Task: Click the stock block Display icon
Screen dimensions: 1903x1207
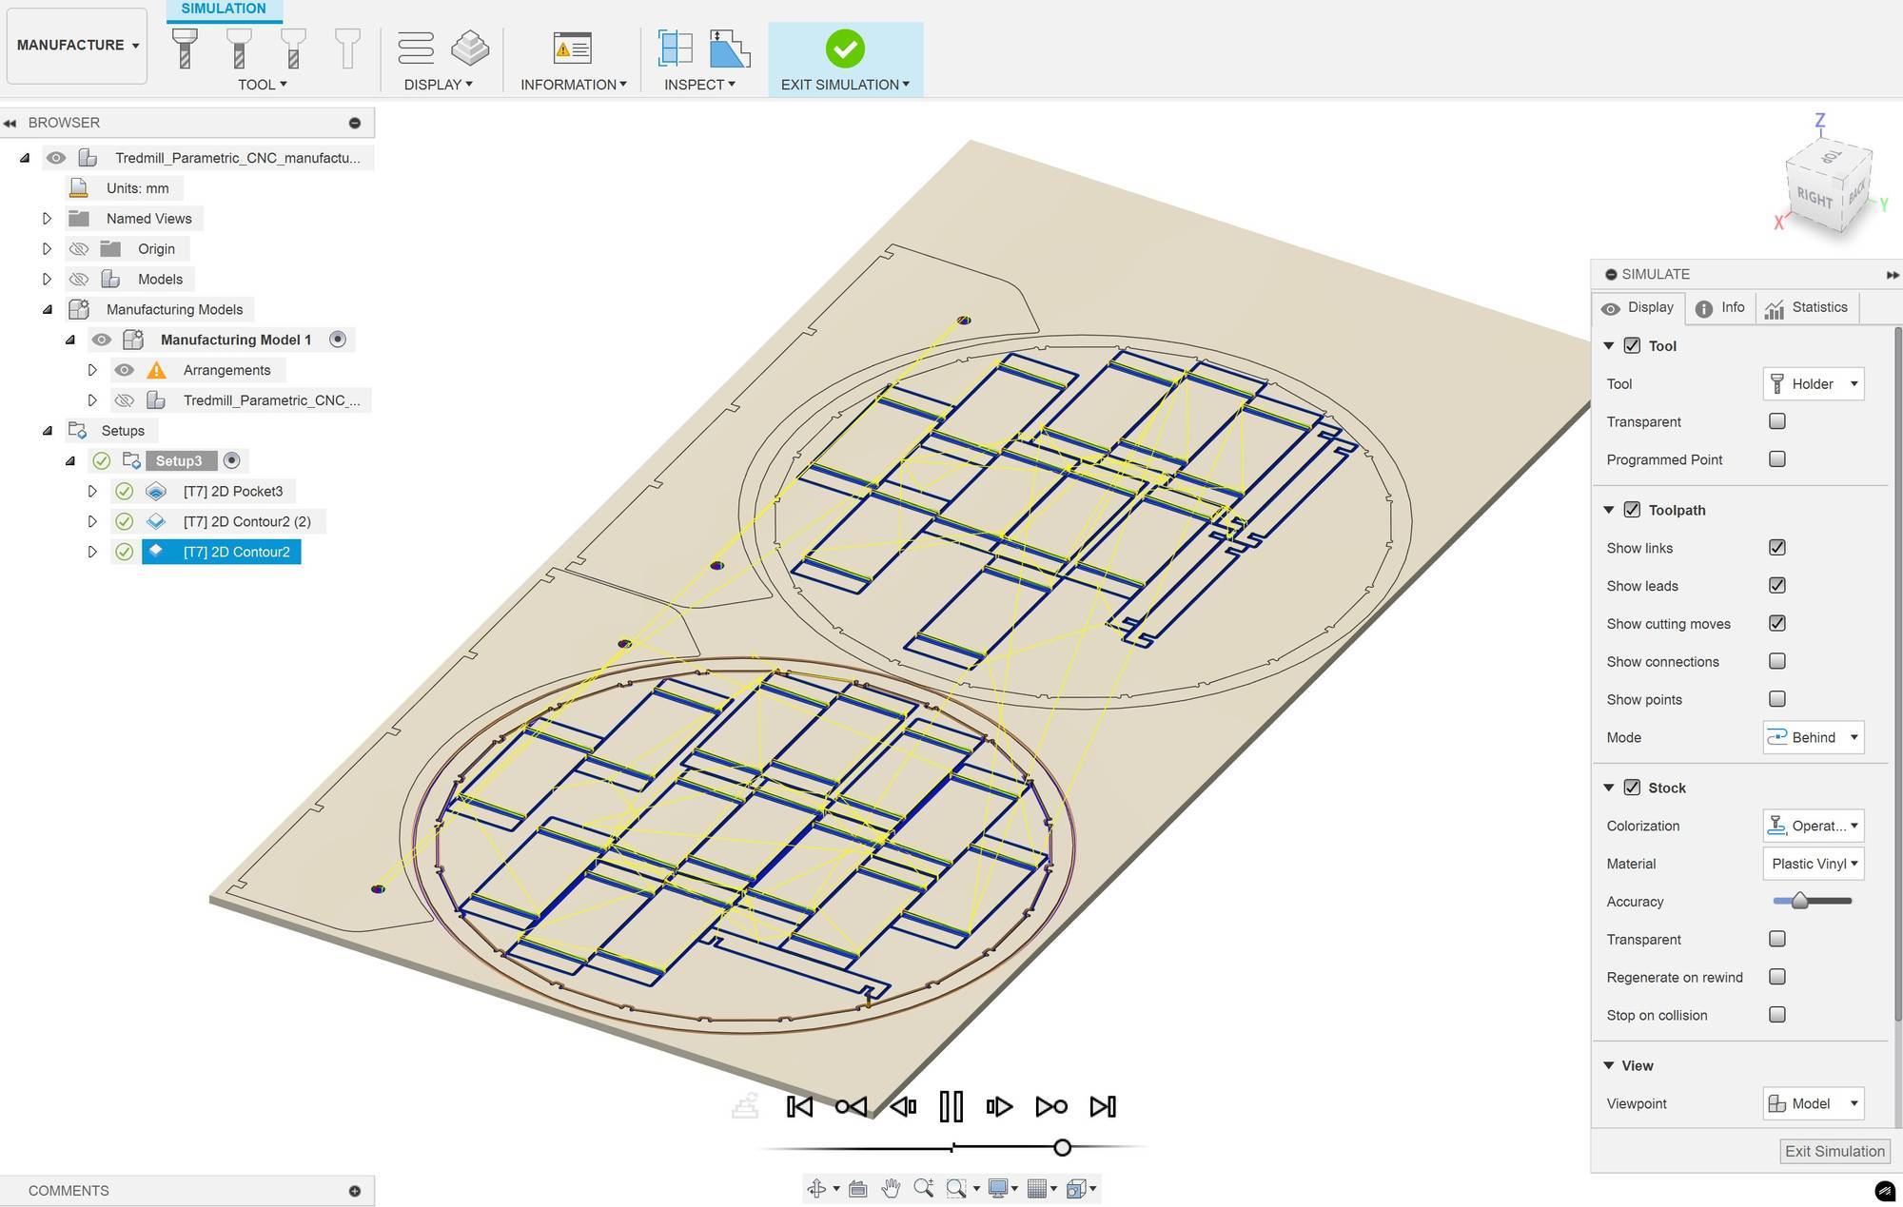Action: (470, 48)
